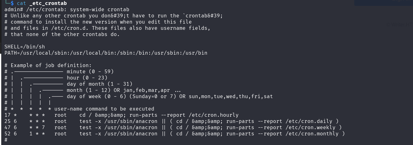Click the faint Writer.HTB copyright text
Screen dimensions: 413x145
pos(400,25)
